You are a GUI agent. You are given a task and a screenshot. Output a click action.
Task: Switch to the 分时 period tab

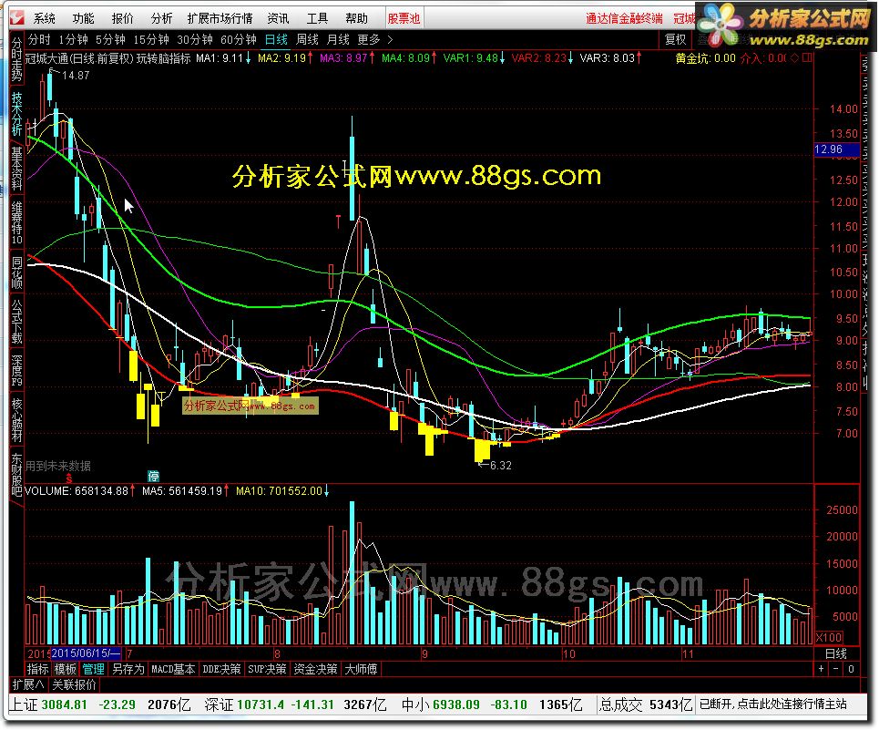click(x=39, y=40)
